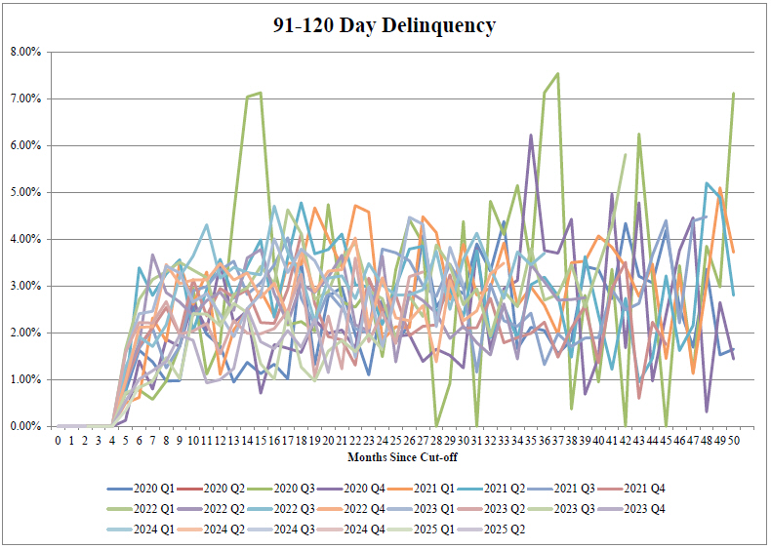Select the 4.00% y-axis label
The height and width of the screenshot is (549, 771).
[x=24, y=239]
